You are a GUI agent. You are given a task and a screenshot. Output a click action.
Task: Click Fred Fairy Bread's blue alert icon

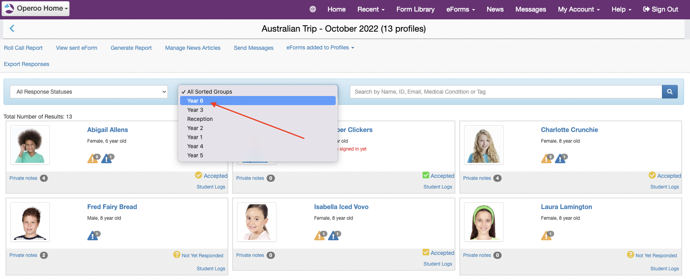93,236
